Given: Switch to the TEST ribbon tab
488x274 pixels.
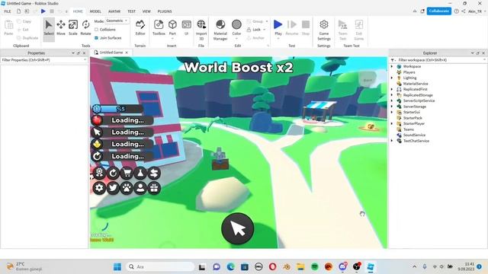Looking at the screenshot, I should click(131, 11).
